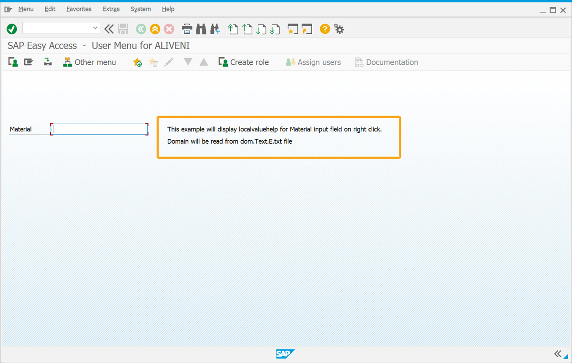Go to Previous Page icon
Image resolution: width=572 pixels, height=363 pixels.
[247, 29]
